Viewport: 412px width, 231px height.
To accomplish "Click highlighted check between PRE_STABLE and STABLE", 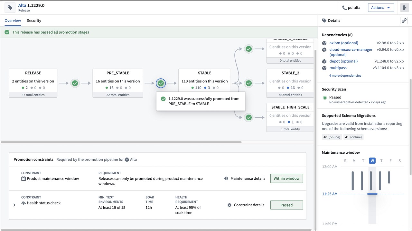I will [161, 83].
